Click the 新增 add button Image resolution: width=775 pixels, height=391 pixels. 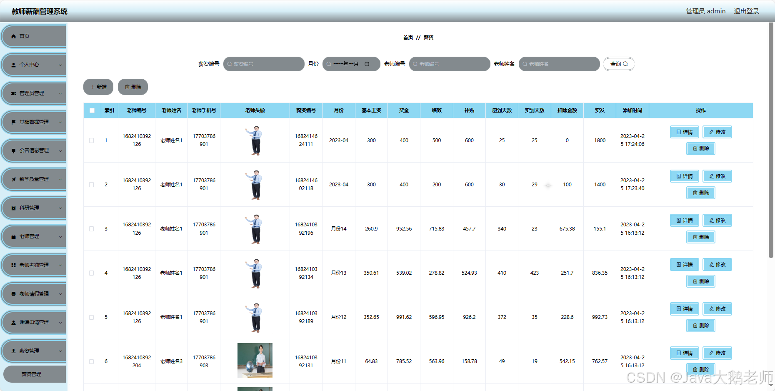coord(98,87)
